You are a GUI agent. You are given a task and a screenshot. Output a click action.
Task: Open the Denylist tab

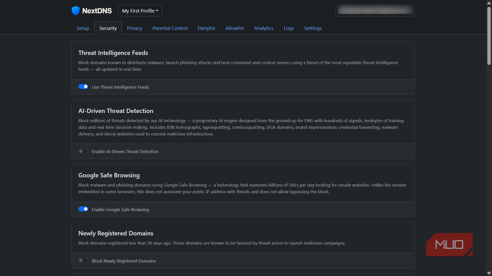pos(206,28)
